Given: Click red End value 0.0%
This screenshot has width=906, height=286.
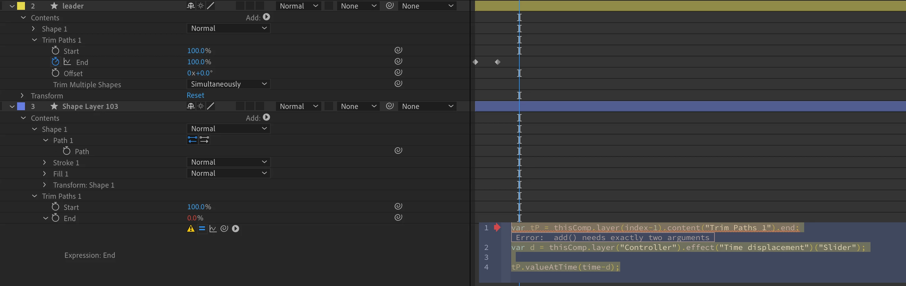Looking at the screenshot, I should click(195, 218).
